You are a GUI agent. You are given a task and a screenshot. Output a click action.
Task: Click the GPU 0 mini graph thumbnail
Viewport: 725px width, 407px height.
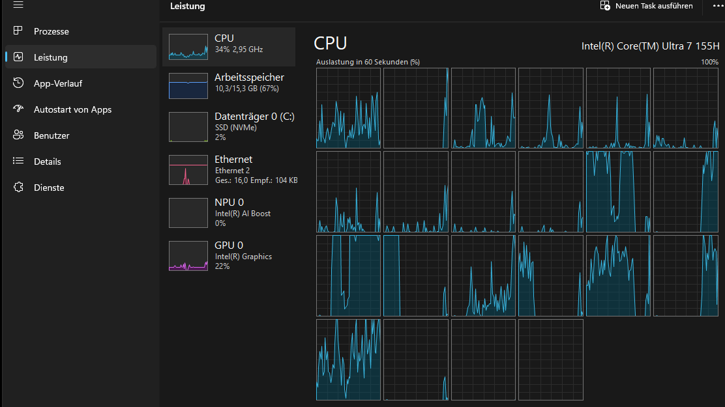(188, 256)
